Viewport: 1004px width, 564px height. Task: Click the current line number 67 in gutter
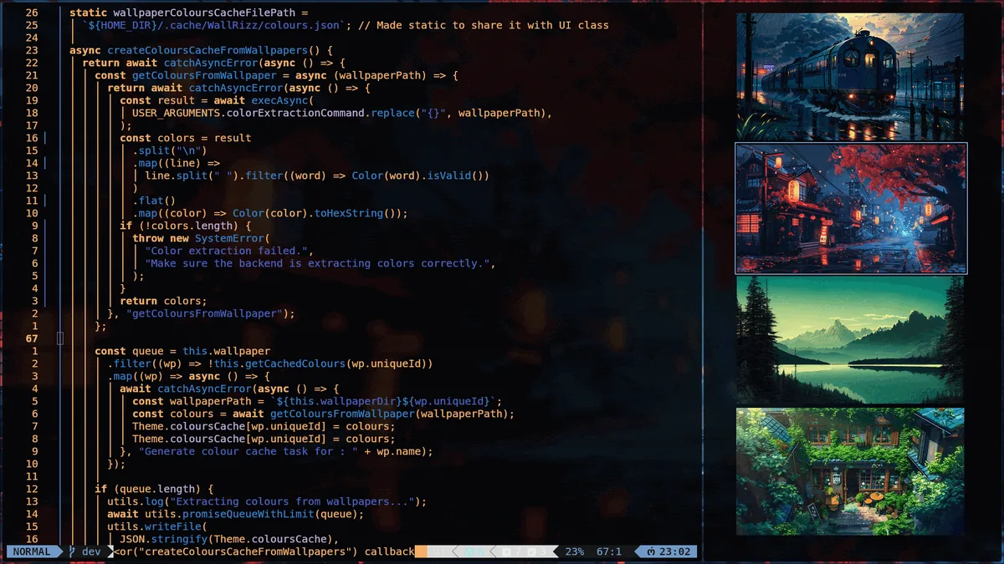tap(32, 338)
